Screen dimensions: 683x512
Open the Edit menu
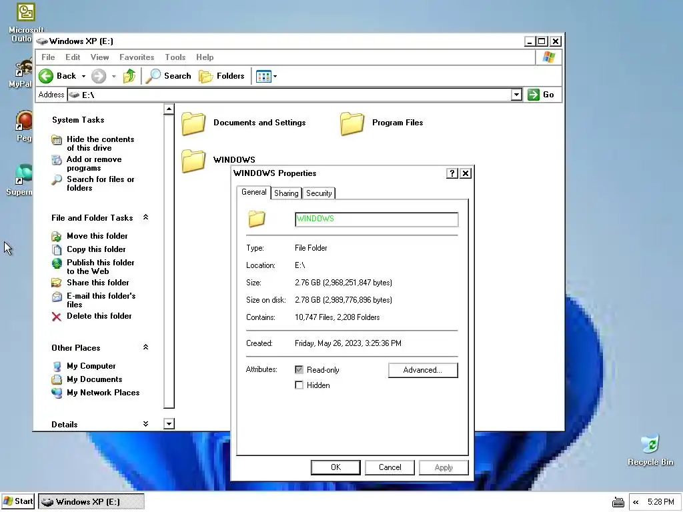[73, 57]
